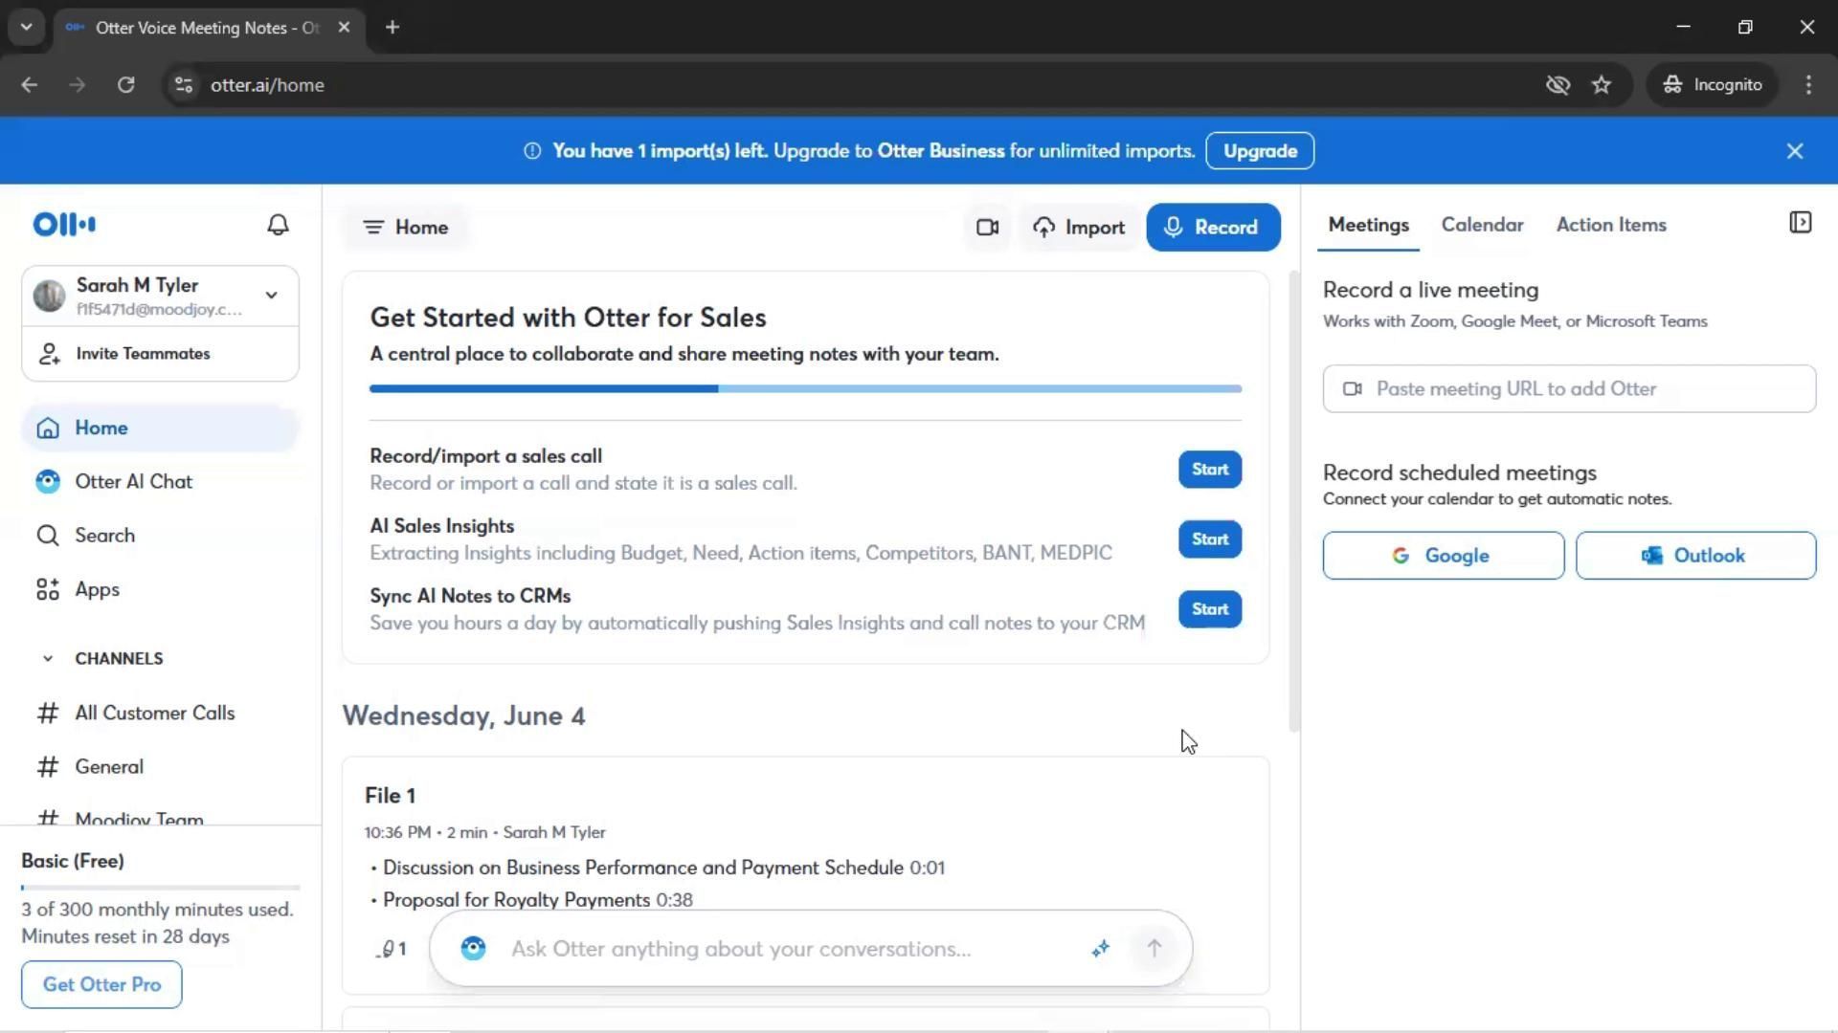Collapse the CHANNELS section chevron
Screen dimensions: 1838x1033
[48, 659]
